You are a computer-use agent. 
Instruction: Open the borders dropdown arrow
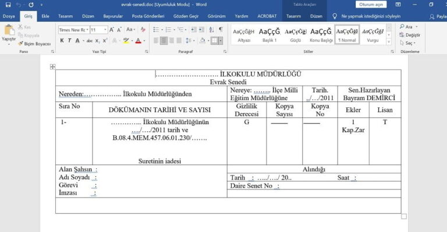[221, 41]
